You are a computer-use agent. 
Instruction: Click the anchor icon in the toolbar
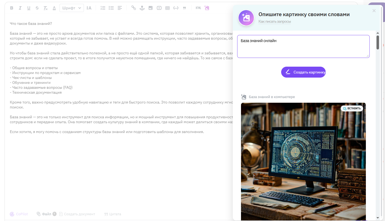(x=142, y=8)
